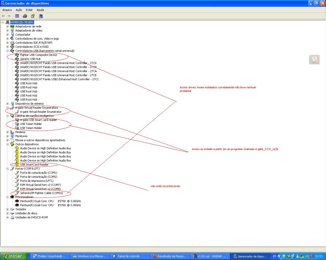Click the Iniciar start button

coord(14,256)
